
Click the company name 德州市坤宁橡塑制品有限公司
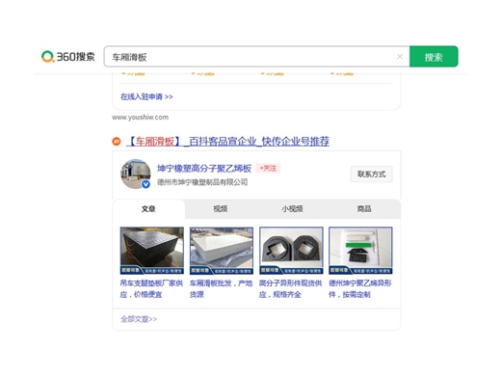coord(202,182)
